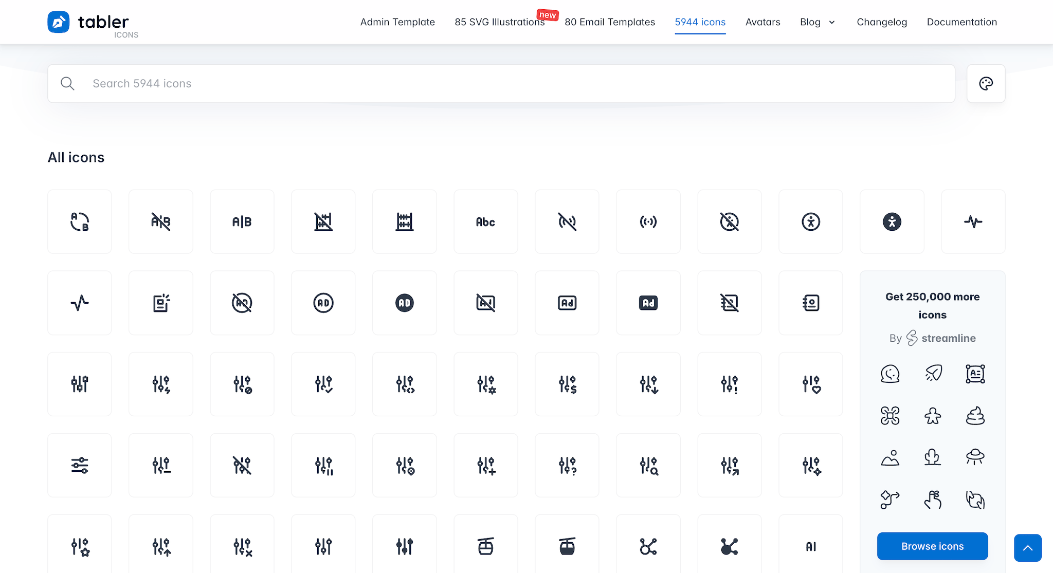Open 80 Email Templates

click(610, 22)
